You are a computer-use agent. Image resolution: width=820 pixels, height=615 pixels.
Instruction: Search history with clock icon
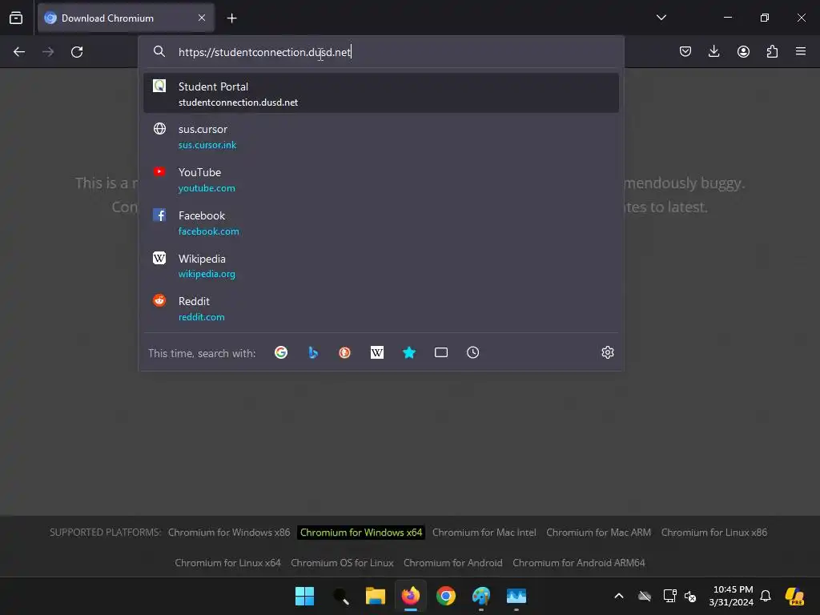(x=472, y=352)
